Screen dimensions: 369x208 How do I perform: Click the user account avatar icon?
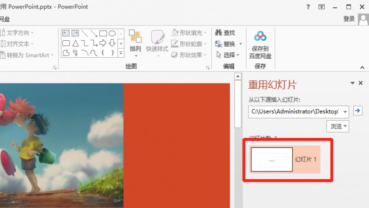[363, 19]
